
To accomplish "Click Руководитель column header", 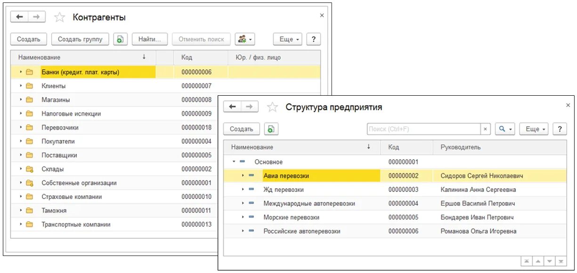I will tap(499, 147).
